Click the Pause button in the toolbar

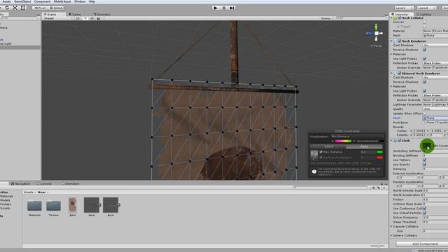tap(224, 8)
